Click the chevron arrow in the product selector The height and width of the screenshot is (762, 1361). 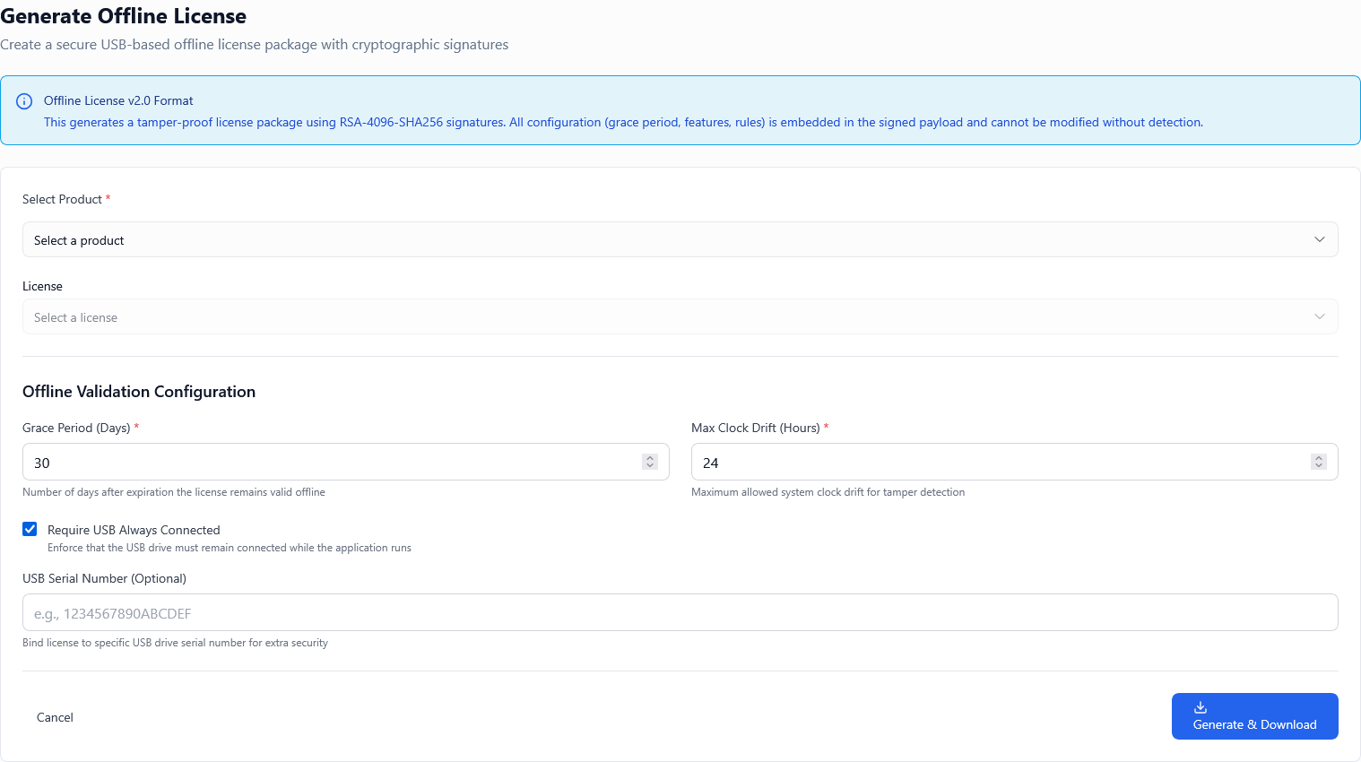pyautogui.click(x=1319, y=239)
